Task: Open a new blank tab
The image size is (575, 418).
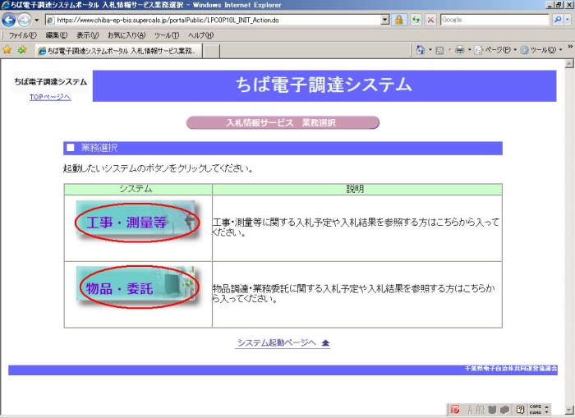Action: pos(212,51)
